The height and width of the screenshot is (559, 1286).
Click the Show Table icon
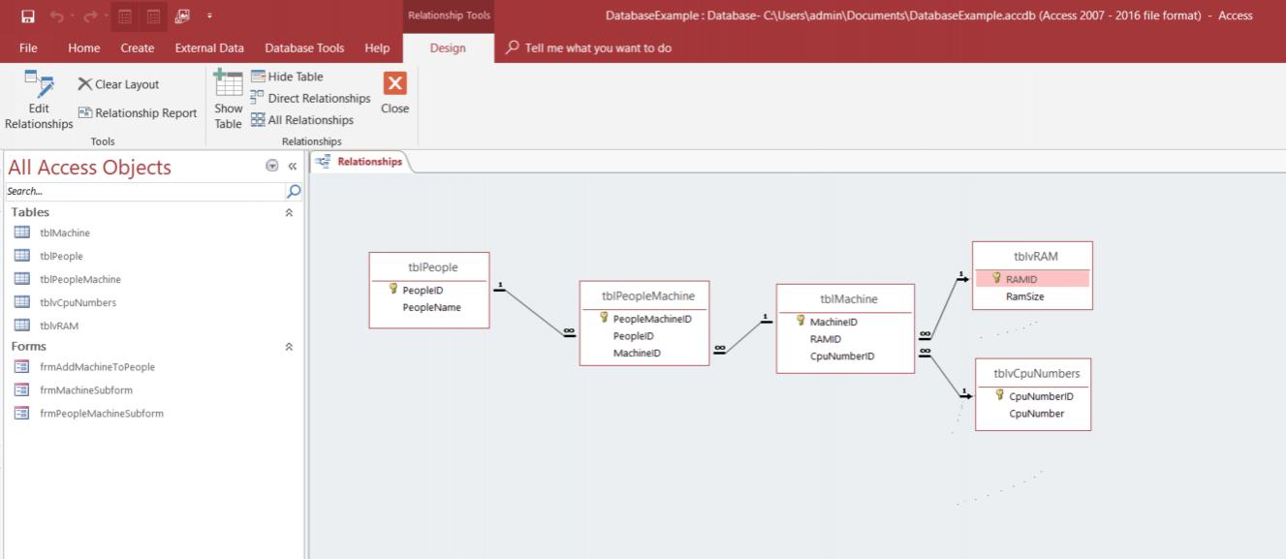pyautogui.click(x=228, y=83)
